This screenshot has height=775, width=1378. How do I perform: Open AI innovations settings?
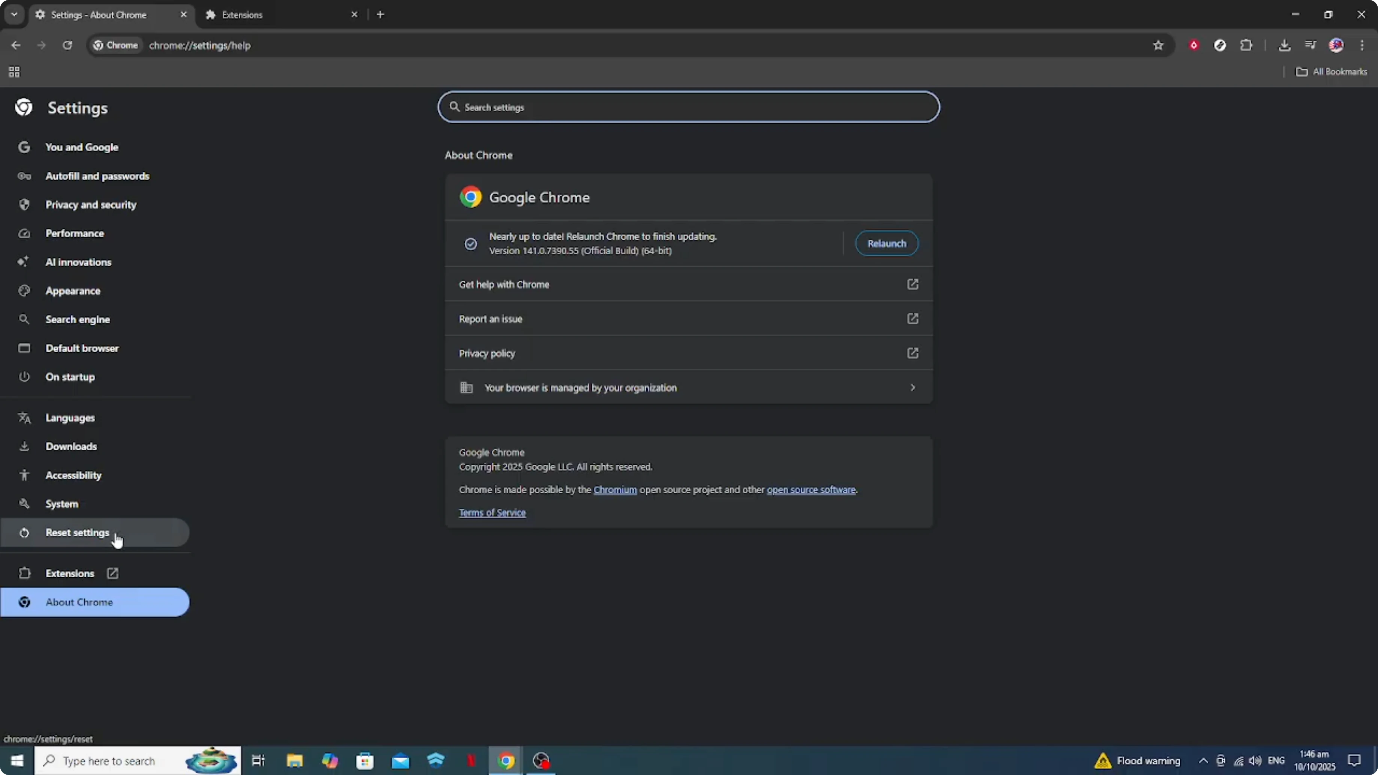point(79,262)
